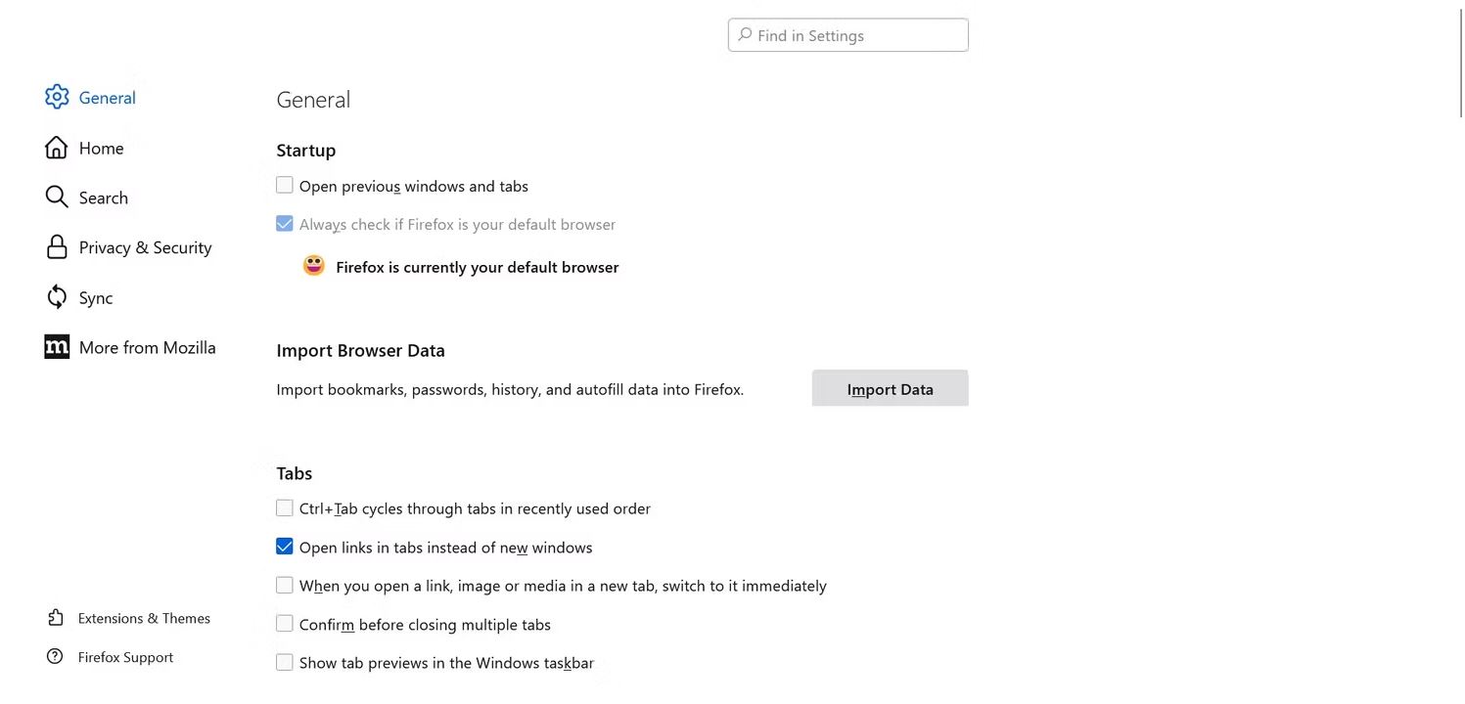The image size is (1465, 704).
Task: Open the Privacy & Security lock icon
Action: (57, 247)
